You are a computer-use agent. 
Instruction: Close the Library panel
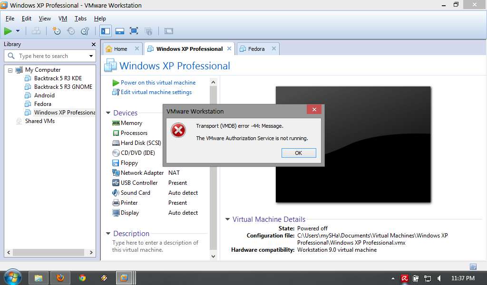94,44
